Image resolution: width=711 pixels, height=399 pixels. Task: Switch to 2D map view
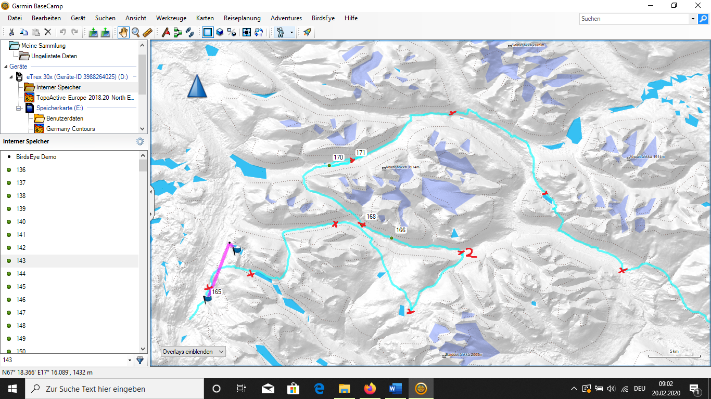[208, 32]
